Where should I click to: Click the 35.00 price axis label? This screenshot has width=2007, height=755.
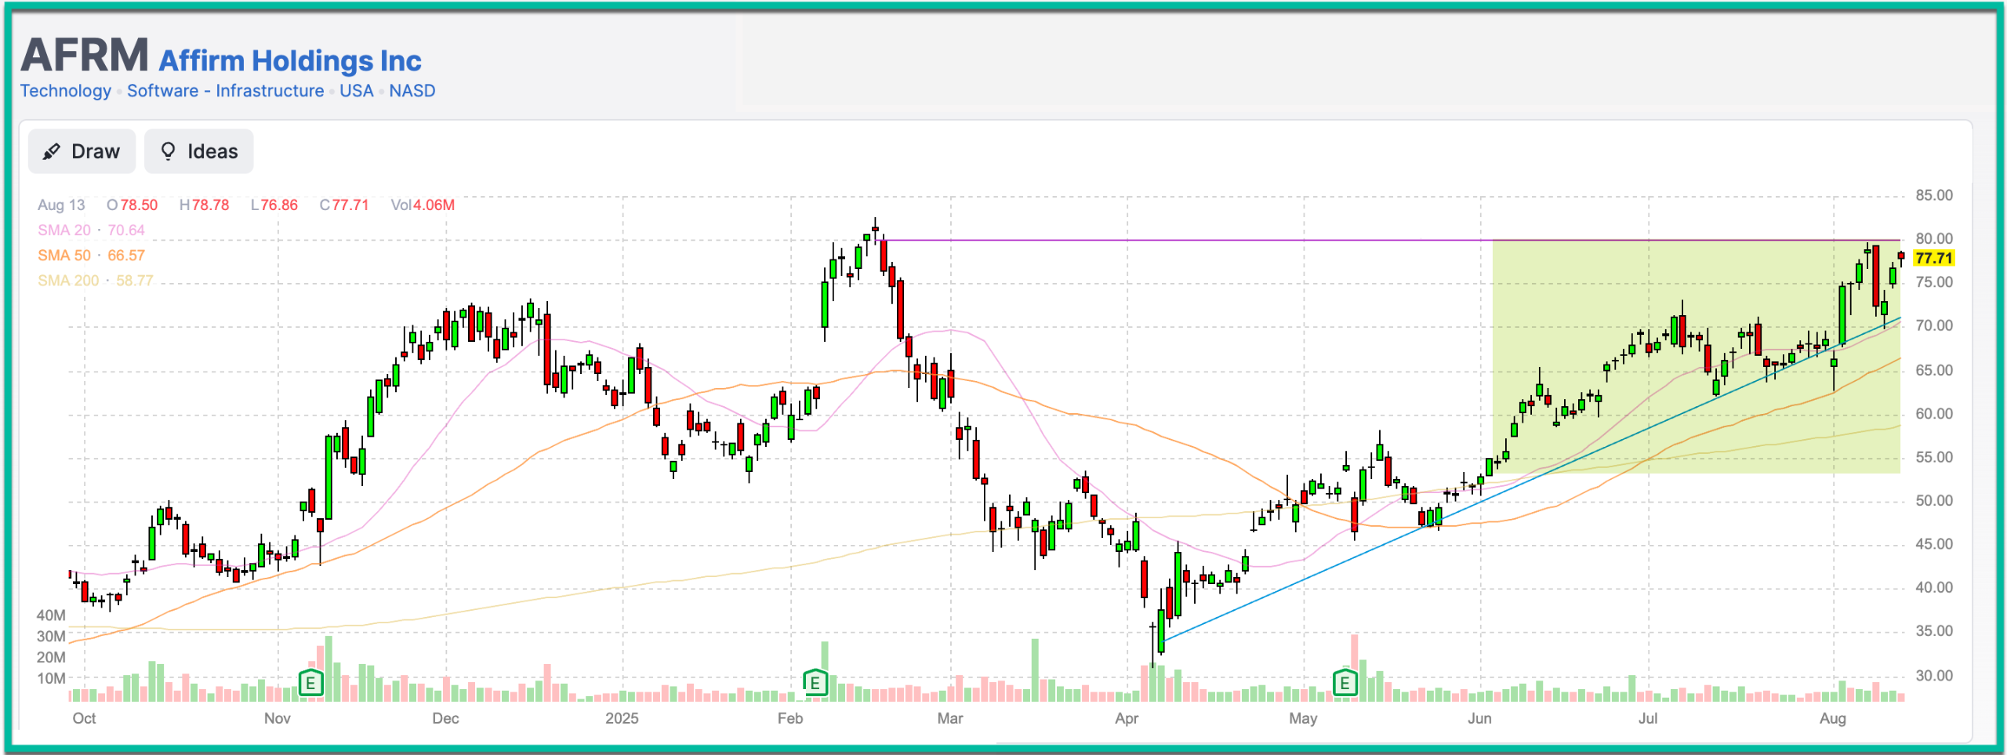(1934, 631)
